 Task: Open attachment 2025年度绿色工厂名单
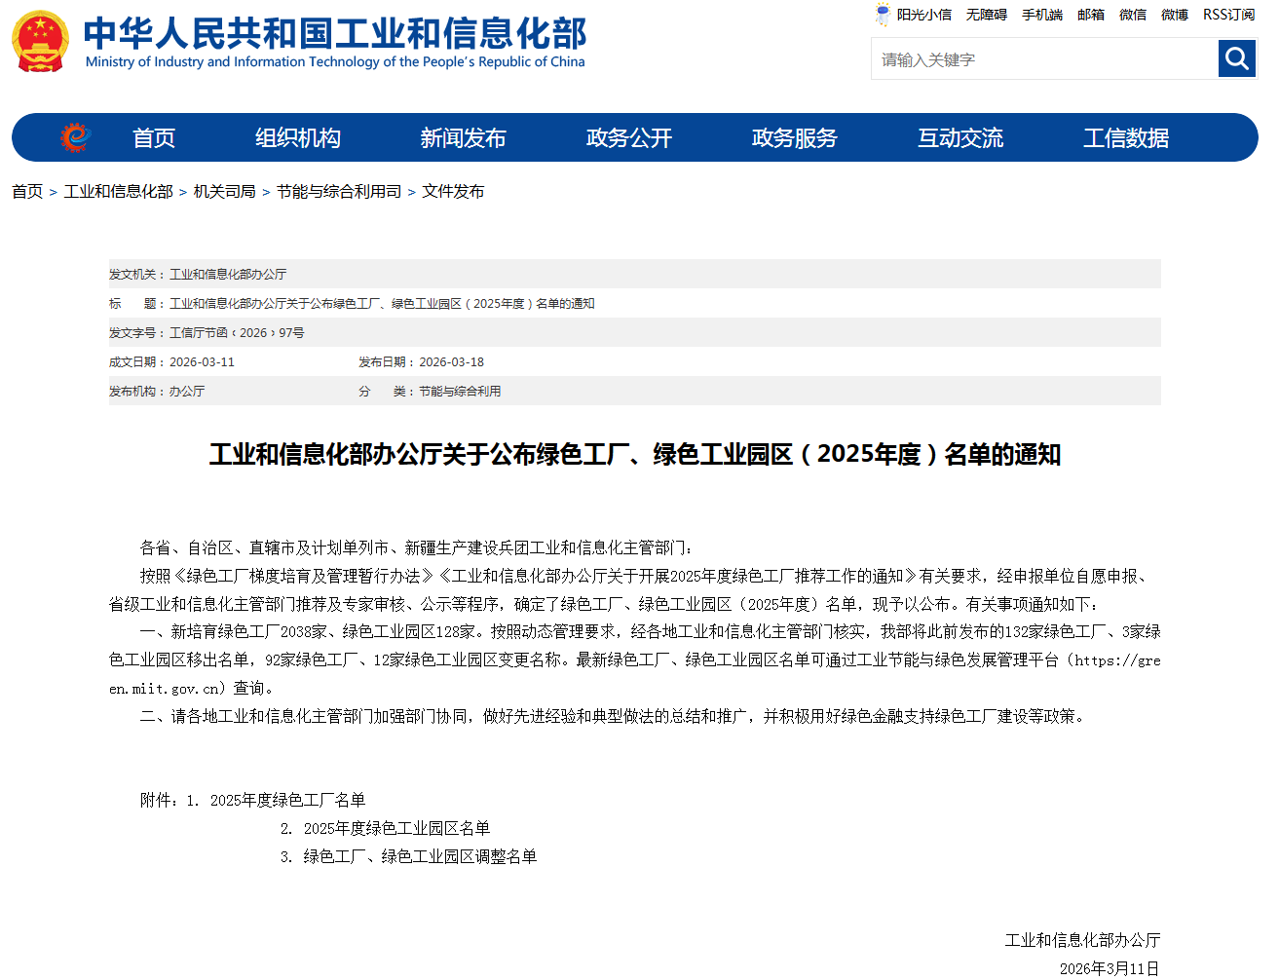(287, 801)
